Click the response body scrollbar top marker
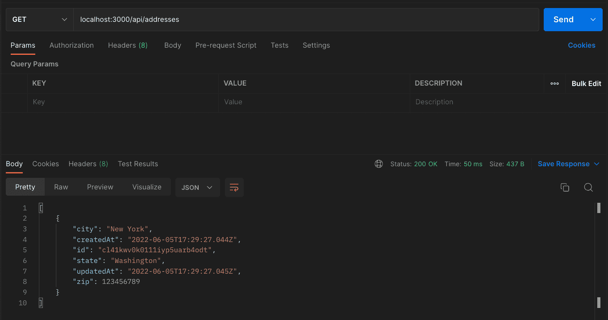608x320 pixels. coord(598,208)
